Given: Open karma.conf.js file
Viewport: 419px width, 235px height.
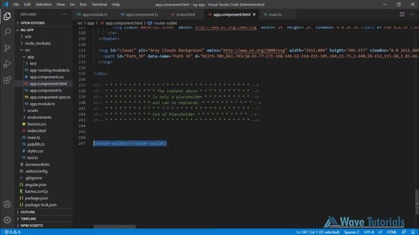Looking at the screenshot, I should click(x=37, y=191).
